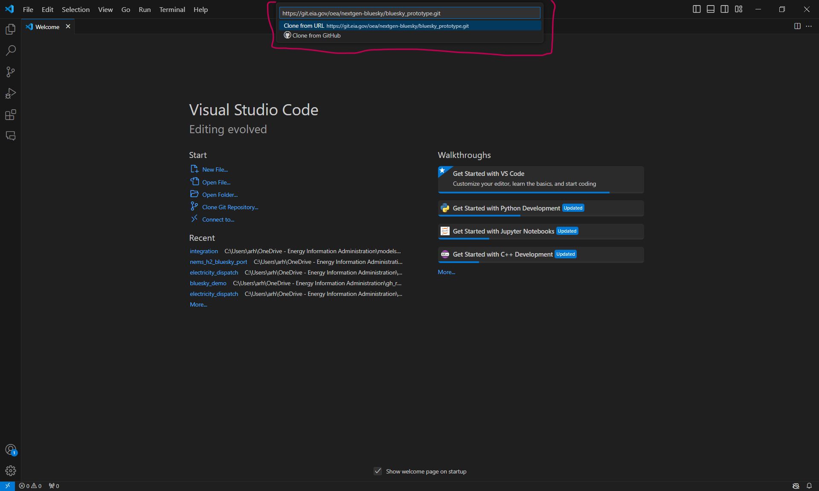Click the Open File... link

(216, 182)
